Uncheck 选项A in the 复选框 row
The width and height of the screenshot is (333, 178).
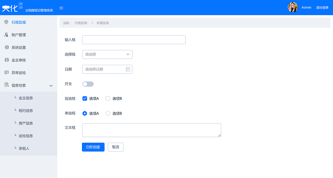85,98
